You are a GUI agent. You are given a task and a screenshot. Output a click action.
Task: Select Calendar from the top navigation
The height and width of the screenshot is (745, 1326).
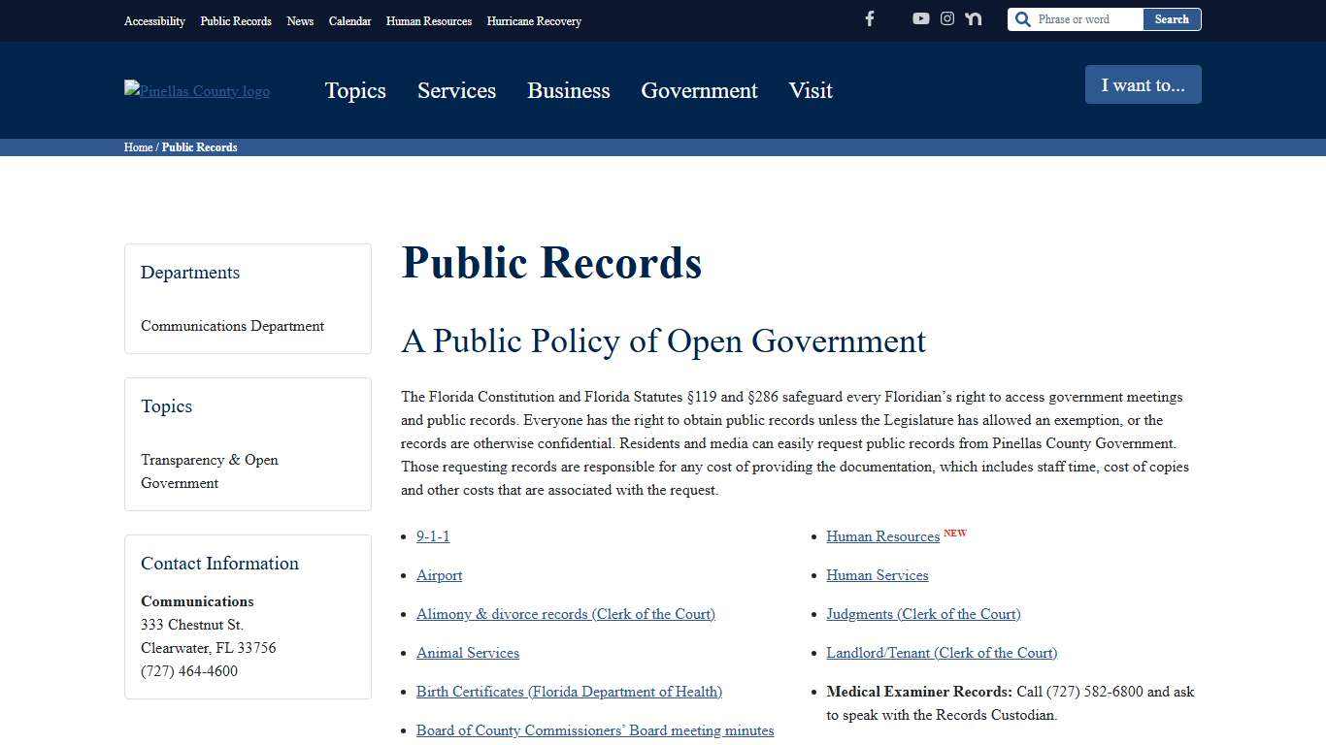pos(349,20)
